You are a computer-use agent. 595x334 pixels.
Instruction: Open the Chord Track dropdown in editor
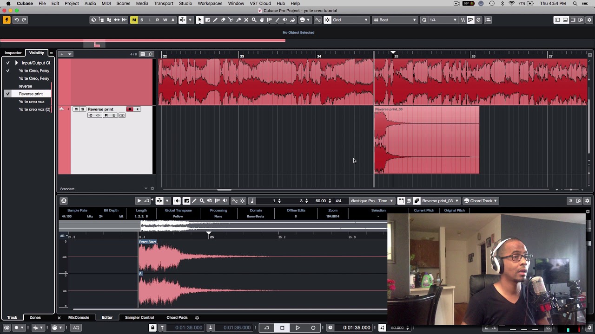pyautogui.click(x=481, y=201)
